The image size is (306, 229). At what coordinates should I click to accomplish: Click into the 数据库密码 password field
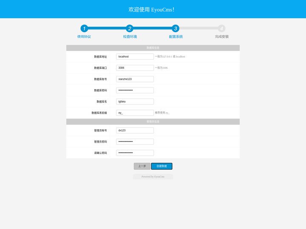[x=135, y=90]
